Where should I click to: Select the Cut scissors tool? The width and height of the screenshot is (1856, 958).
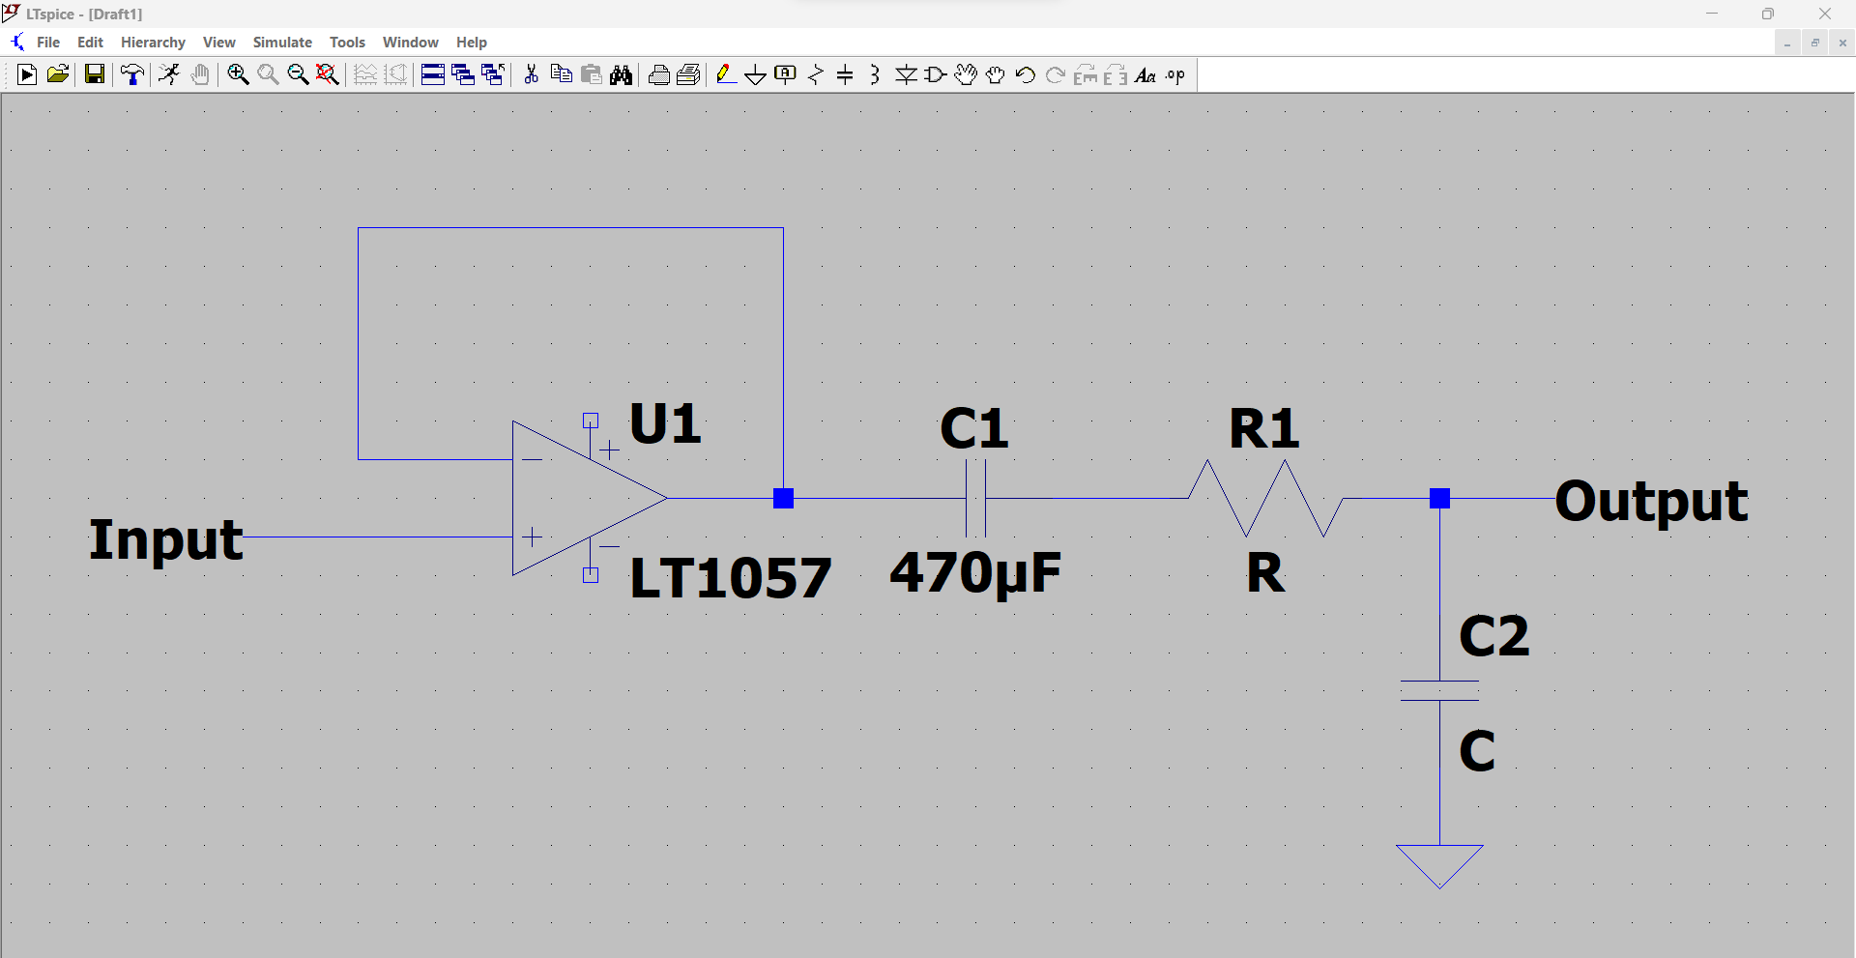pyautogui.click(x=531, y=74)
